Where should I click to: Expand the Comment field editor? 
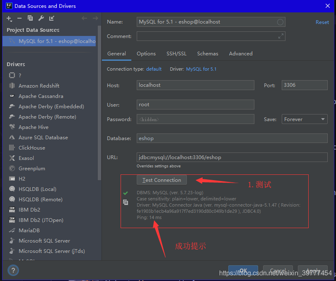tap(281, 36)
